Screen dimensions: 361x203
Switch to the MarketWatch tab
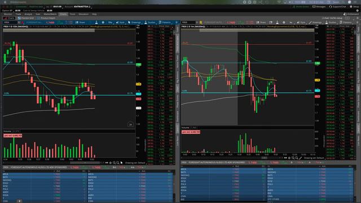click(x=50, y=14)
